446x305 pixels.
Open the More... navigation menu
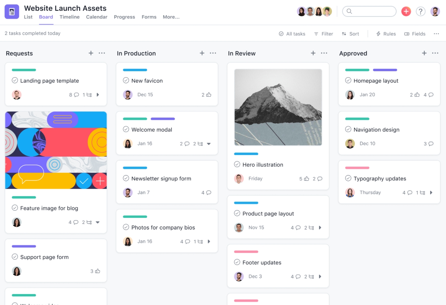(x=171, y=17)
